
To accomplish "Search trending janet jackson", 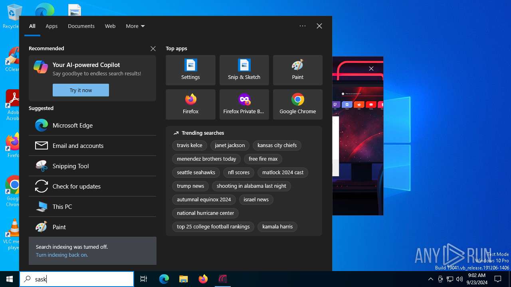I will [x=230, y=145].
